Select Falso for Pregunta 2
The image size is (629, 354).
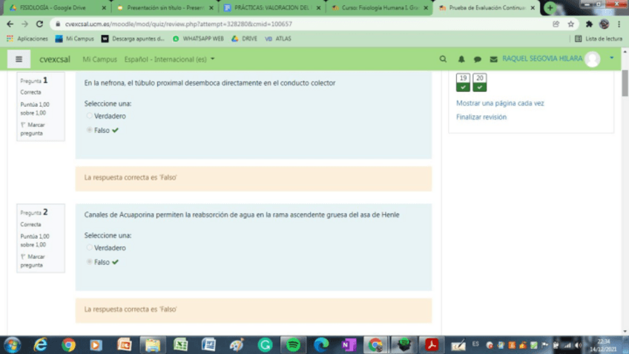point(89,262)
